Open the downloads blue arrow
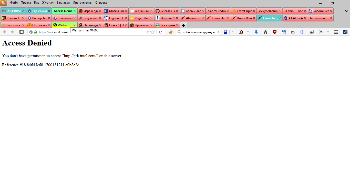Image resolution: width=350 pixels, height=186 pixels. coord(256,32)
